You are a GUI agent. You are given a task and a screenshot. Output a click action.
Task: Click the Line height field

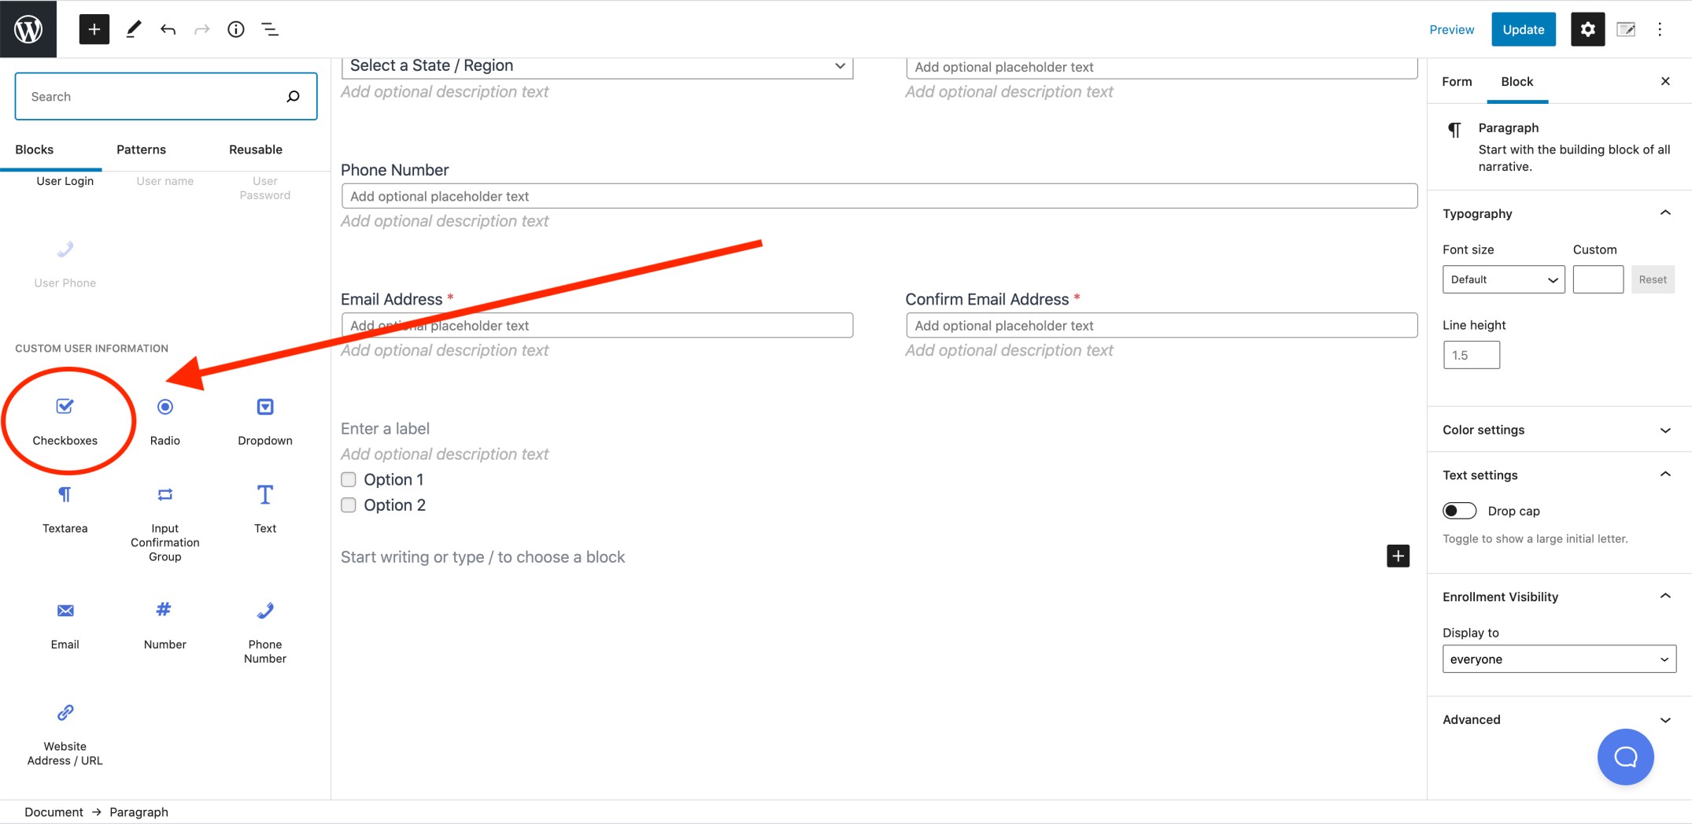coord(1471,355)
